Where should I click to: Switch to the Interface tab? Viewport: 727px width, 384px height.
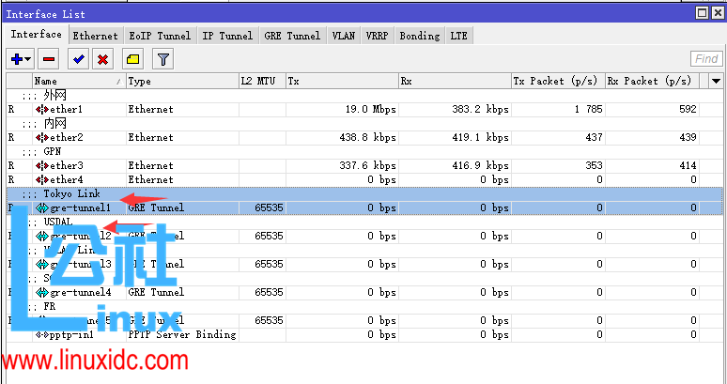coord(37,35)
